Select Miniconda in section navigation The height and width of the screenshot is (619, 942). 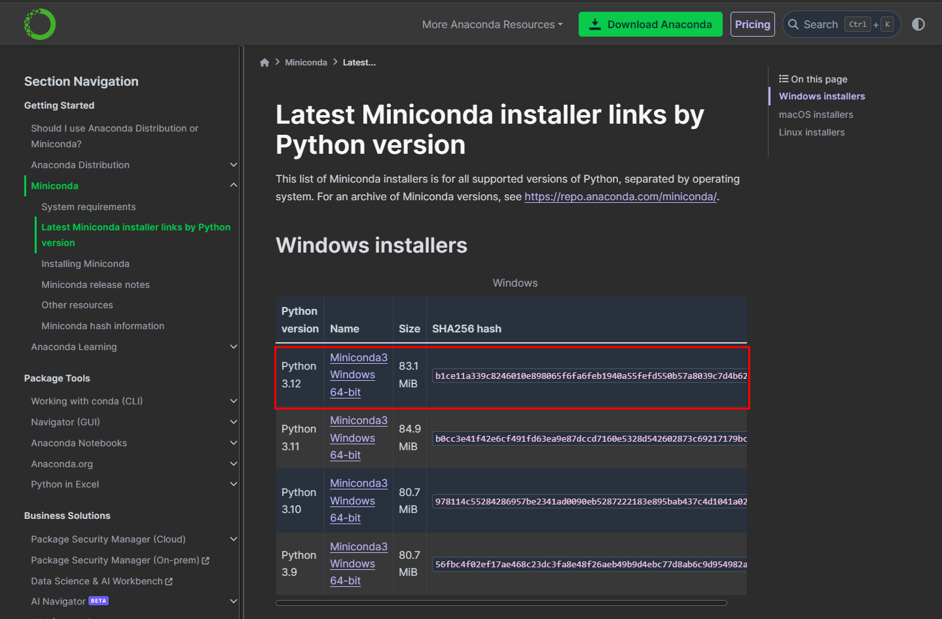54,186
